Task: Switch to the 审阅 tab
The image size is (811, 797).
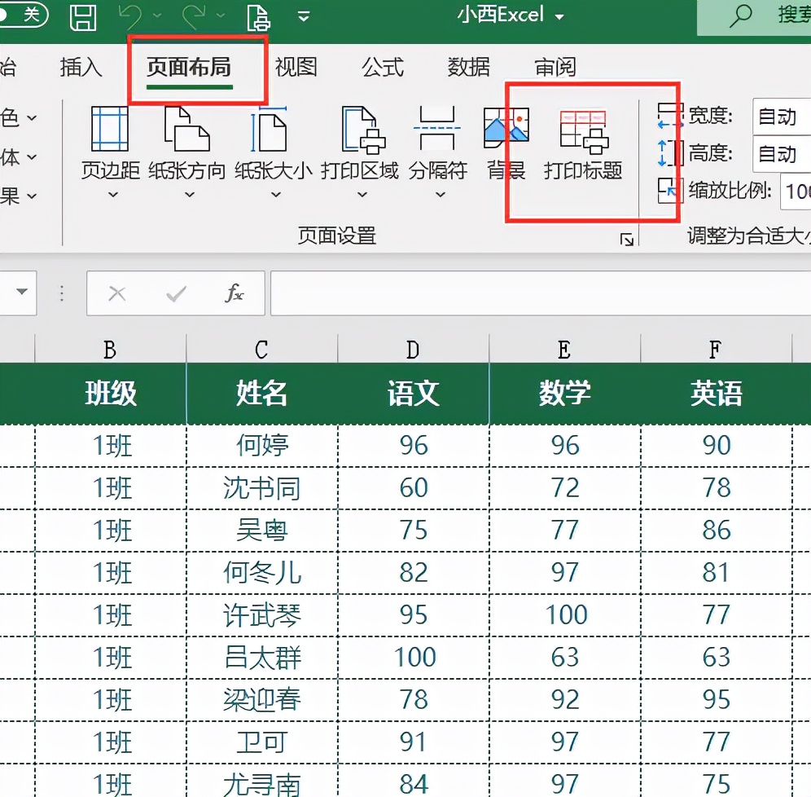Action: pos(555,68)
